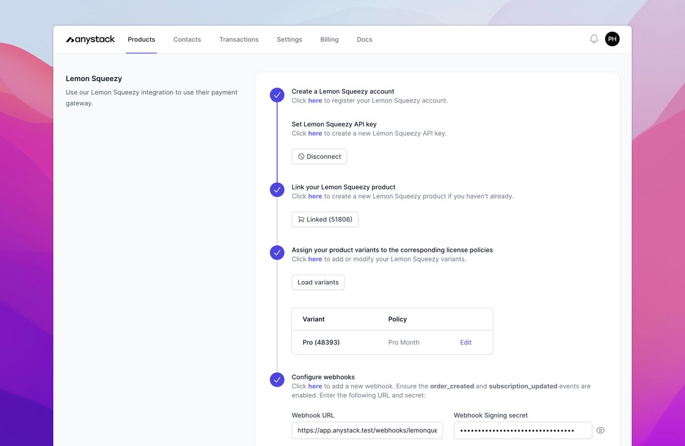This screenshot has height=446, width=685.
Task: Click the Webhook URL input field
Action: [367, 431]
